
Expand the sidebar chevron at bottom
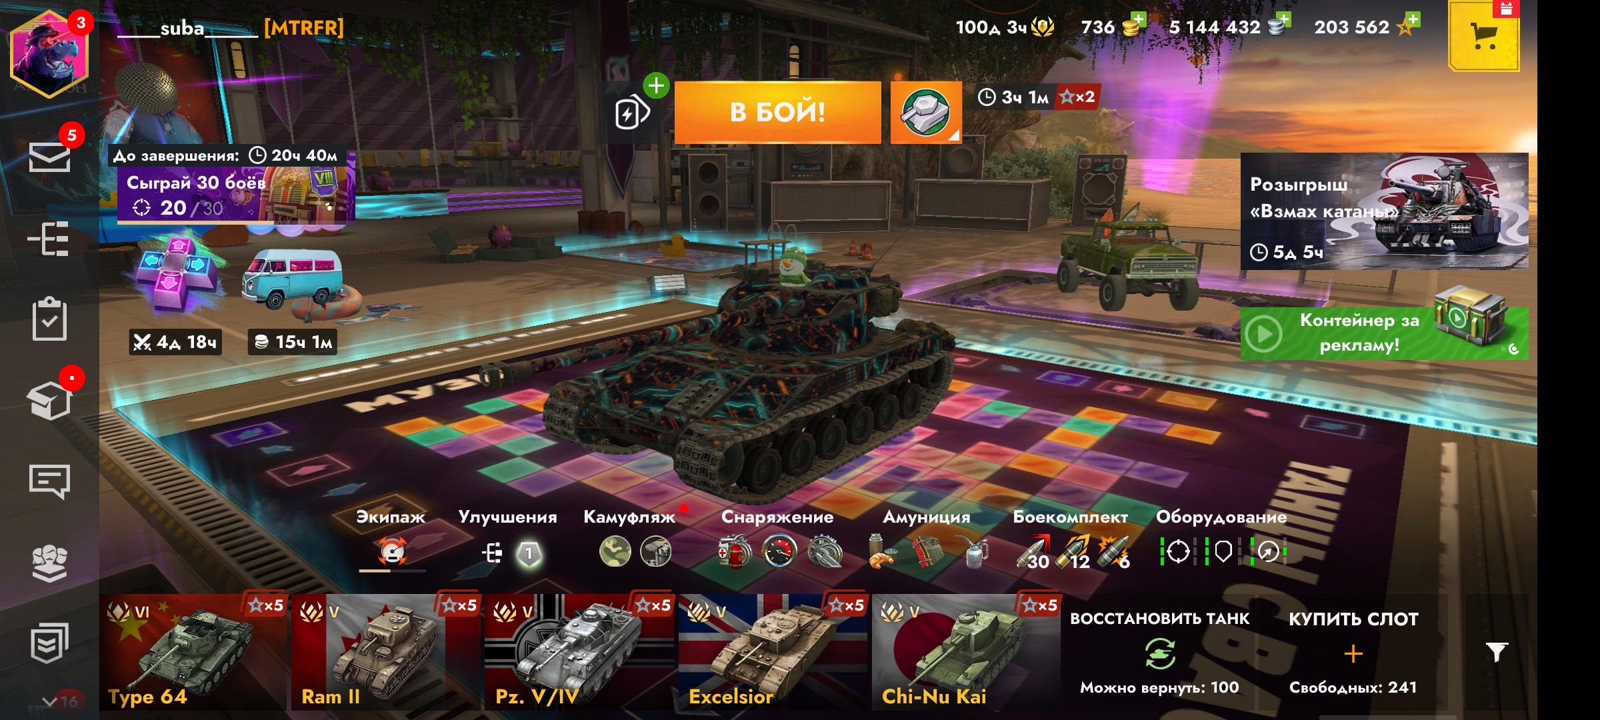(x=49, y=701)
